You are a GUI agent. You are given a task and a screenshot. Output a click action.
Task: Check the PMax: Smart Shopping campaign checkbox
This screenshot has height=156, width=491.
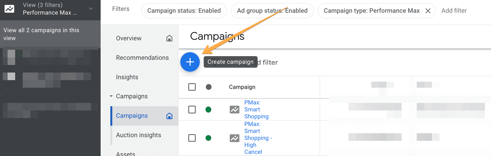[192, 110]
